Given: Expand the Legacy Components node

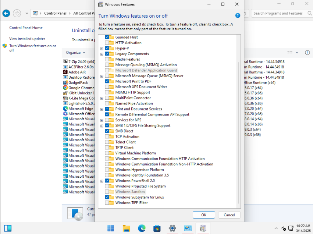Looking at the screenshot, I should pyautogui.click(x=102, y=54).
